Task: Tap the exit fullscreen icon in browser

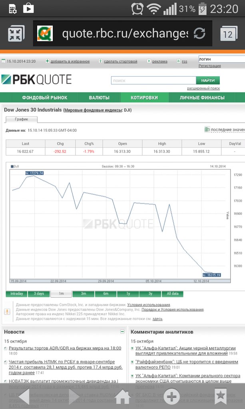Action: point(16,34)
